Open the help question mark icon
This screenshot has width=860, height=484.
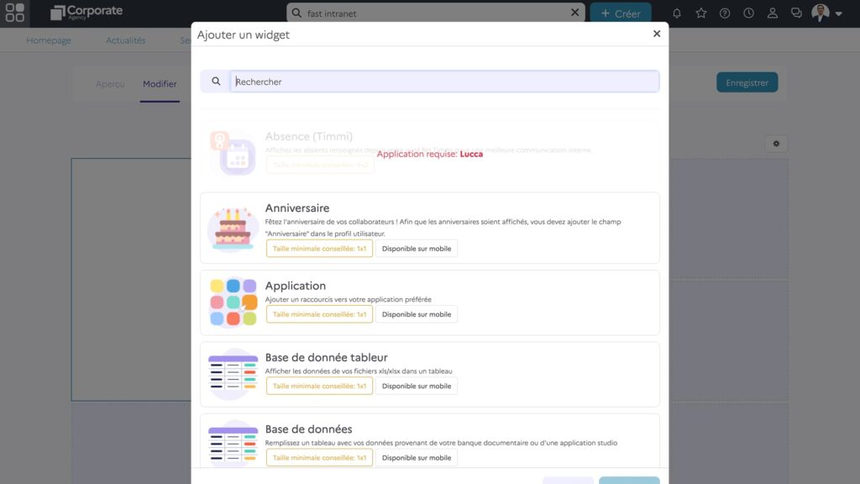tap(725, 13)
